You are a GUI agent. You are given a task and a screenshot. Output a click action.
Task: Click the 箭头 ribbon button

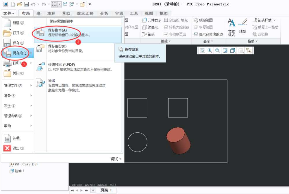pyautogui.click(x=149, y=34)
